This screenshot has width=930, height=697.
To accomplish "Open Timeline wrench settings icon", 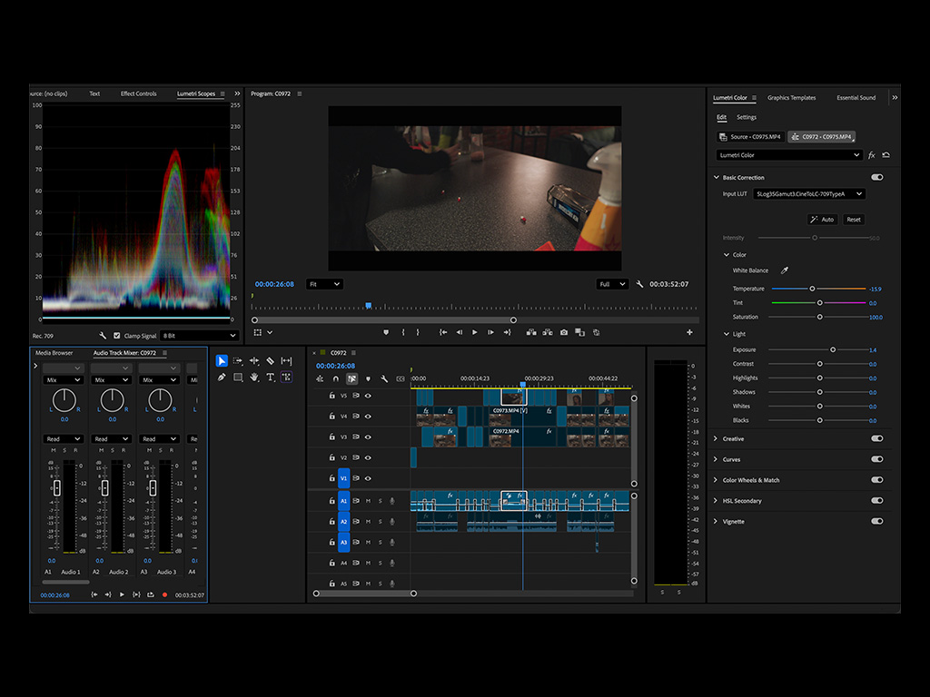I will (x=383, y=378).
